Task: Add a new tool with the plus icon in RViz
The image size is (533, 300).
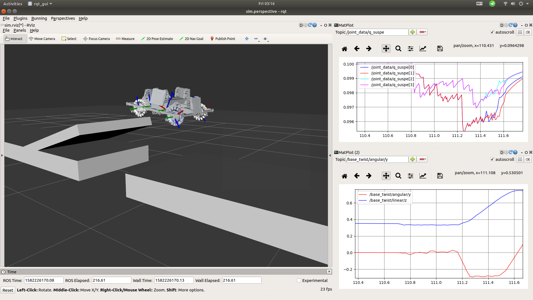Action: pyautogui.click(x=247, y=39)
